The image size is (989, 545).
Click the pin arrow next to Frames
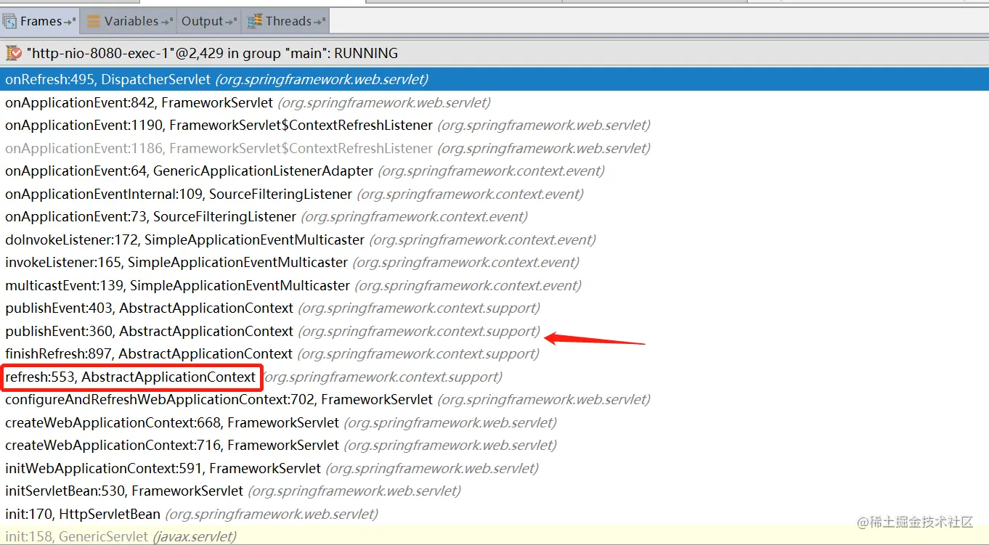click(70, 22)
